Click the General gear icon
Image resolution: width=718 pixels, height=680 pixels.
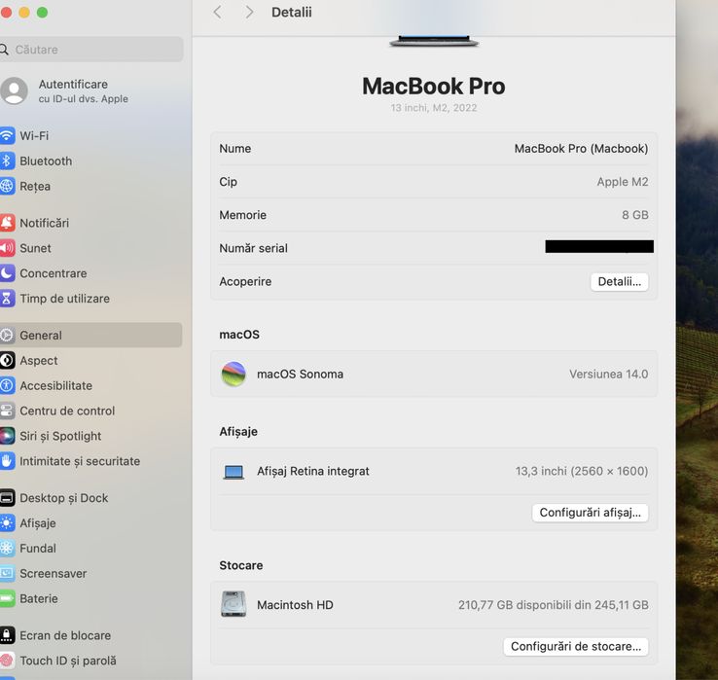(7, 336)
